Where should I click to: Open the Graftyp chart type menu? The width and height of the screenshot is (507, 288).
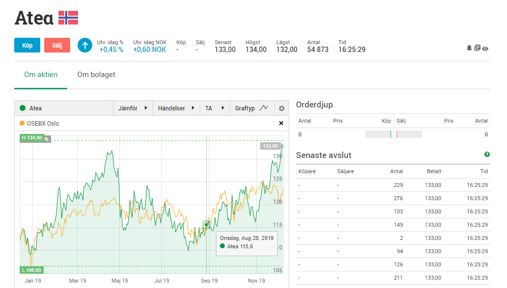[252, 108]
